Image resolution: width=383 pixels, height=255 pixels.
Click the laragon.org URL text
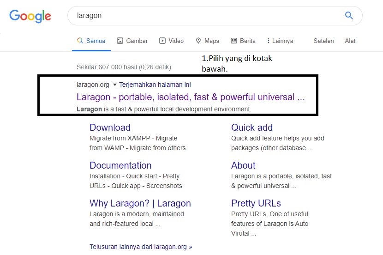[93, 85]
